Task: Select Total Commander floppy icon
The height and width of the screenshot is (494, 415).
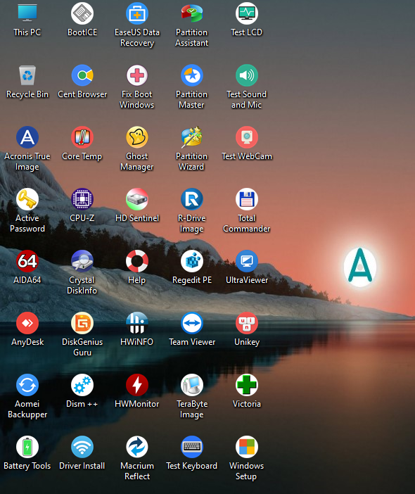Action: point(247,199)
